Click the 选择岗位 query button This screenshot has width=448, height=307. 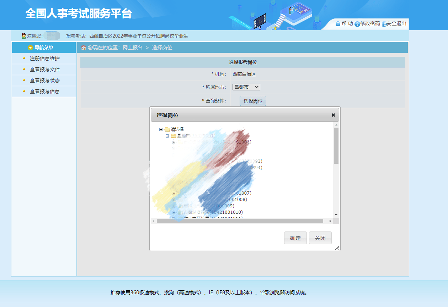point(253,101)
